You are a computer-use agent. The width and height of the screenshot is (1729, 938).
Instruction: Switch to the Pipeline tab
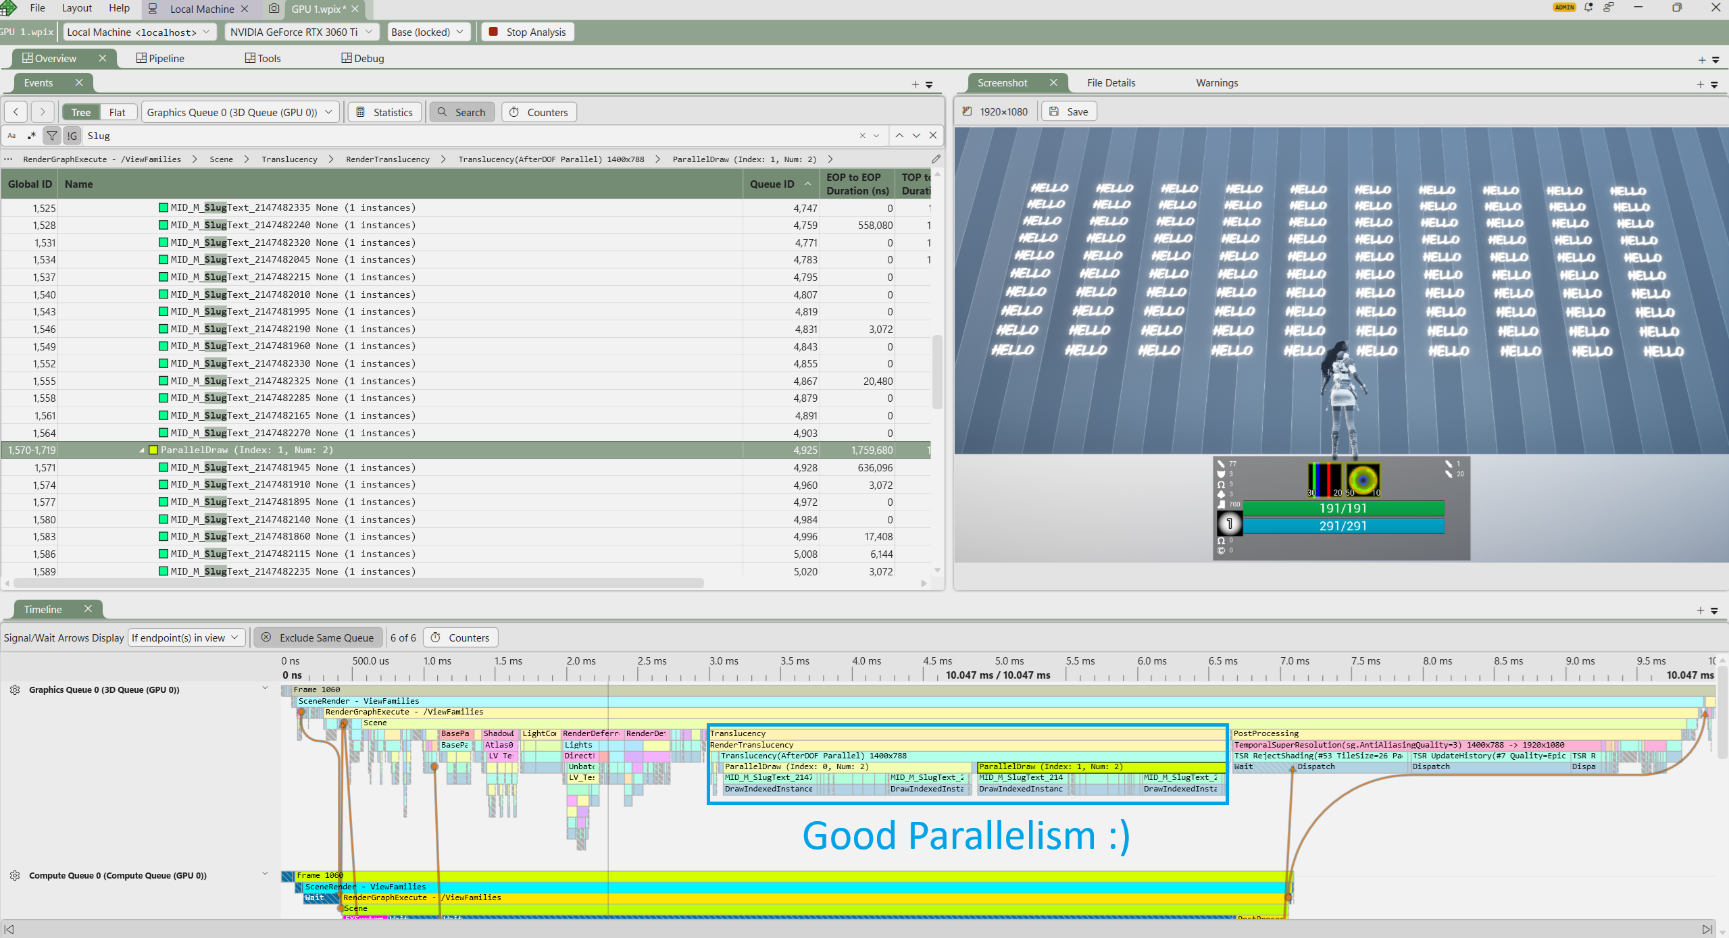[x=160, y=58]
